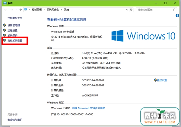The width and height of the screenshot is (181, 127).
Task: Open 远程设置 link
Action: [x=12, y=30]
